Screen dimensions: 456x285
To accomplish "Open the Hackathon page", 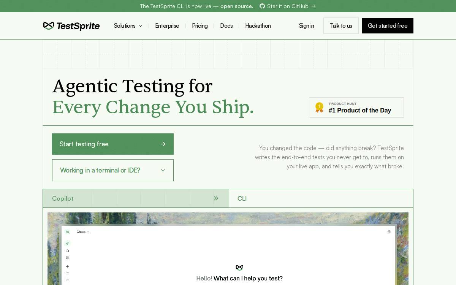I will pos(258,26).
